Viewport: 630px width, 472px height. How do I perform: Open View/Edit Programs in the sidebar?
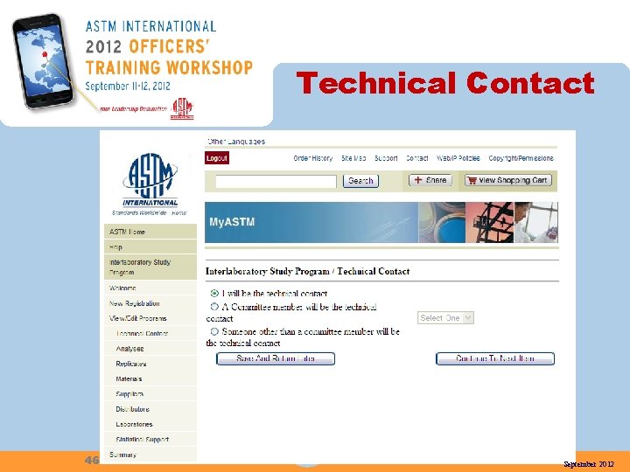pos(150,318)
